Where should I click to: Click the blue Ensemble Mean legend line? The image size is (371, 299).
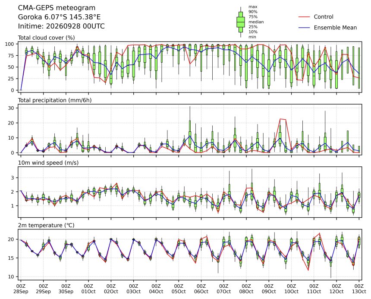[x=304, y=28]
